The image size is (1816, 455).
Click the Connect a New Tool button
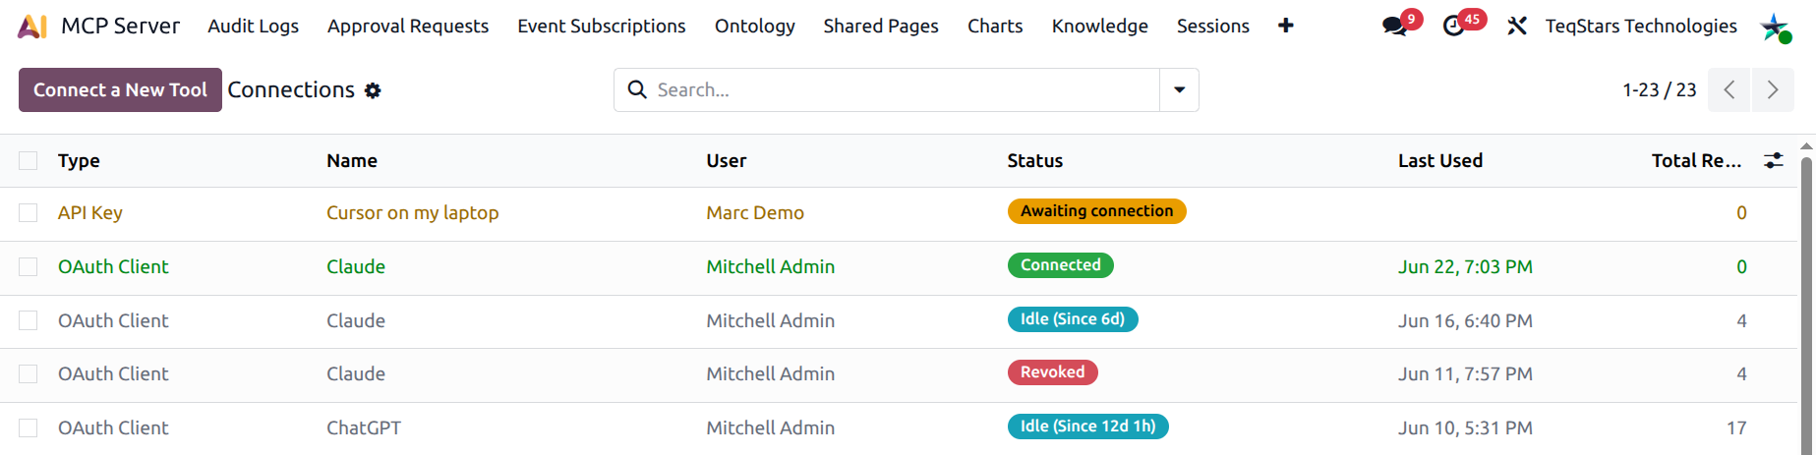(x=120, y=89)
